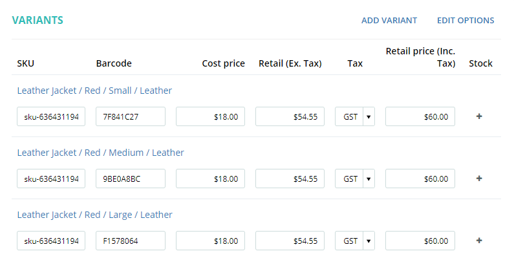The width and height of the screenshot is (514, 260).
Task: Click the barcode field containing F1578064
Action: click(131, 241)
